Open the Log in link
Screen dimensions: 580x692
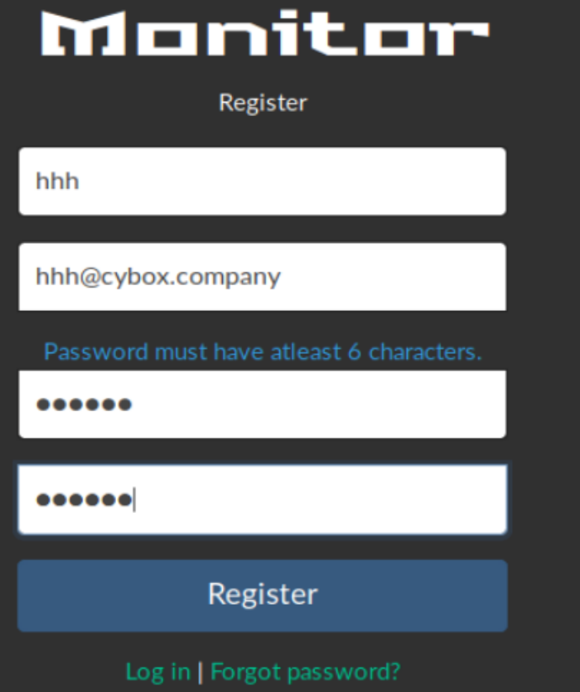click(157, 671)
